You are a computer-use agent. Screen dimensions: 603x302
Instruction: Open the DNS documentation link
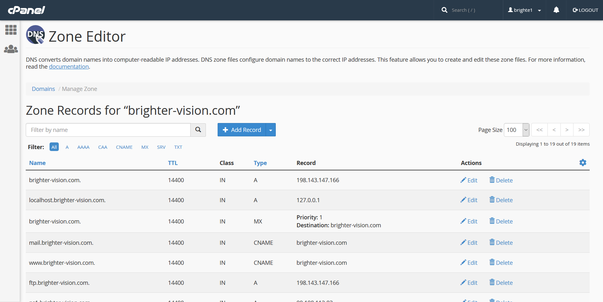click(x=69, y=66)
